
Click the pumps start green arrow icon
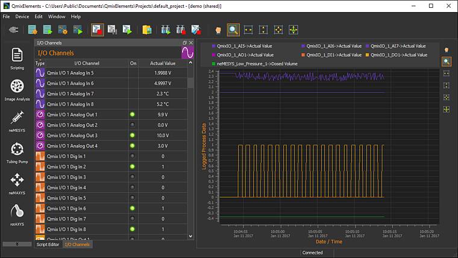[x=166, y=30]
